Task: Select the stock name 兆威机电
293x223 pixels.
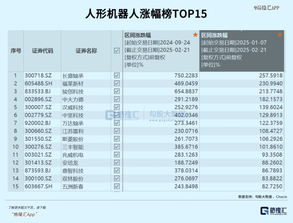Action: pyautogui.click(x=73, y=155)
